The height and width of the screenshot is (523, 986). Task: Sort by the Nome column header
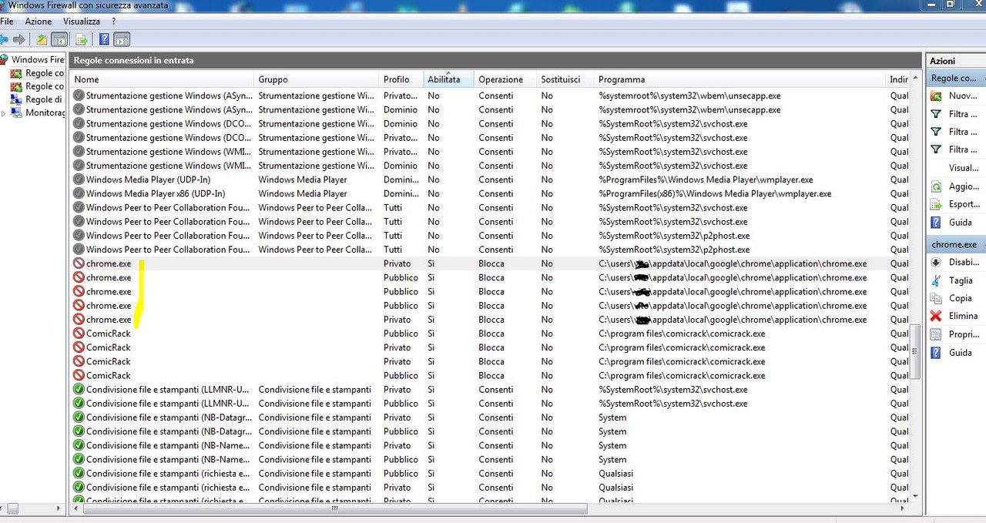[162, 79]
